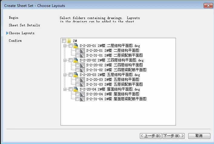Click the S-2-31-04 屋面层梁配筋平面图 layout icon
The width and height of the screenshot is (214, 144).
[82, 99]
